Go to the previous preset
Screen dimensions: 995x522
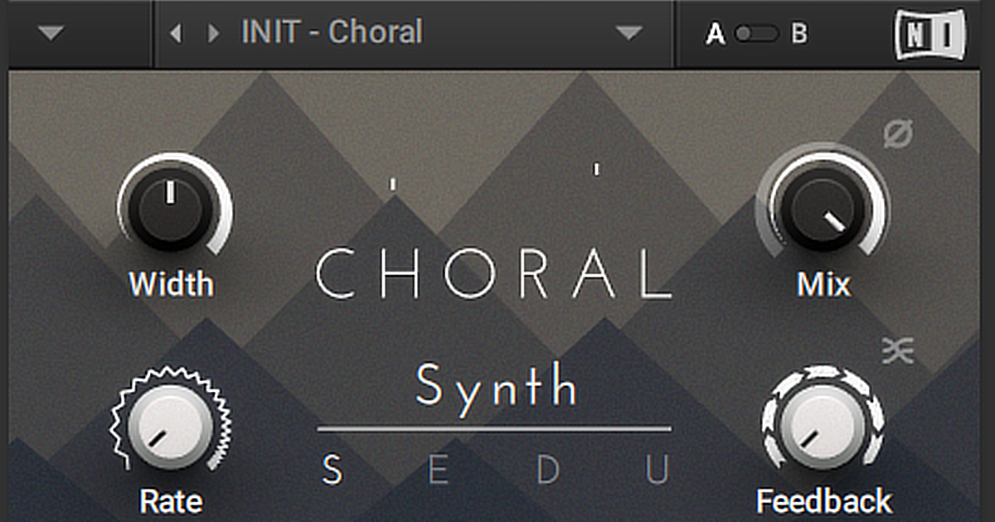[175, 33]
